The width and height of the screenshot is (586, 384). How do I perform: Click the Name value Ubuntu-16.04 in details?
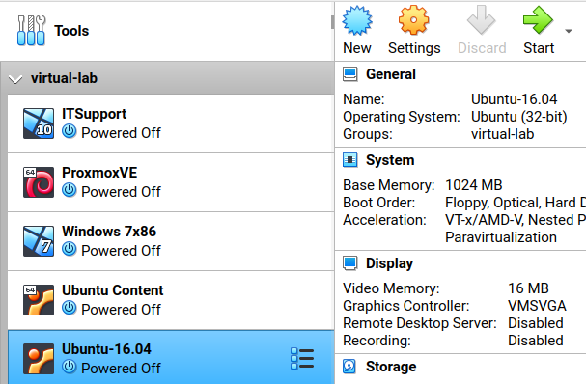pos(514,99)
